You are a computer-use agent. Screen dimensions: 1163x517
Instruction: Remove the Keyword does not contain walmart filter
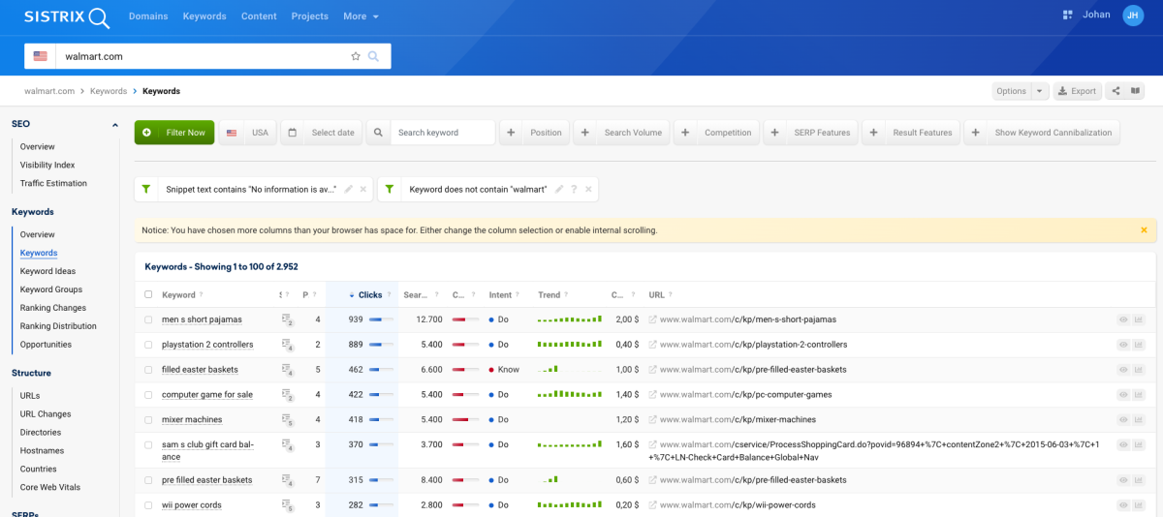(x=587, y=189)
